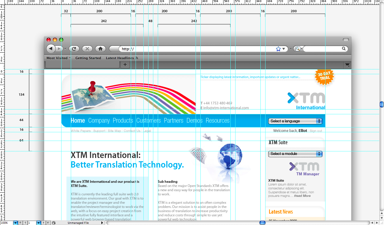
Task: Open the history dropdown next to forward button
Action: (x=65, y=49)
